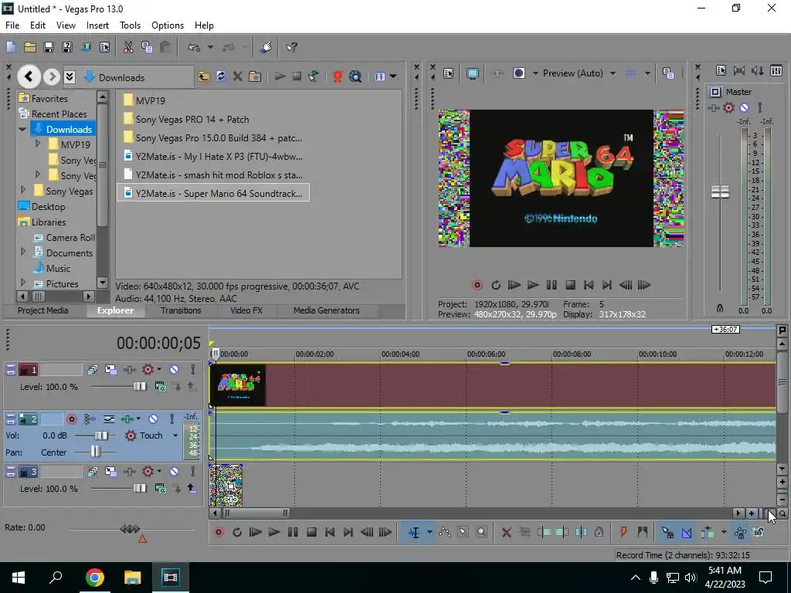The height and width of the screenshot is (593, 791).
Task: Refresh the Explorer file list
Action: 221,76
